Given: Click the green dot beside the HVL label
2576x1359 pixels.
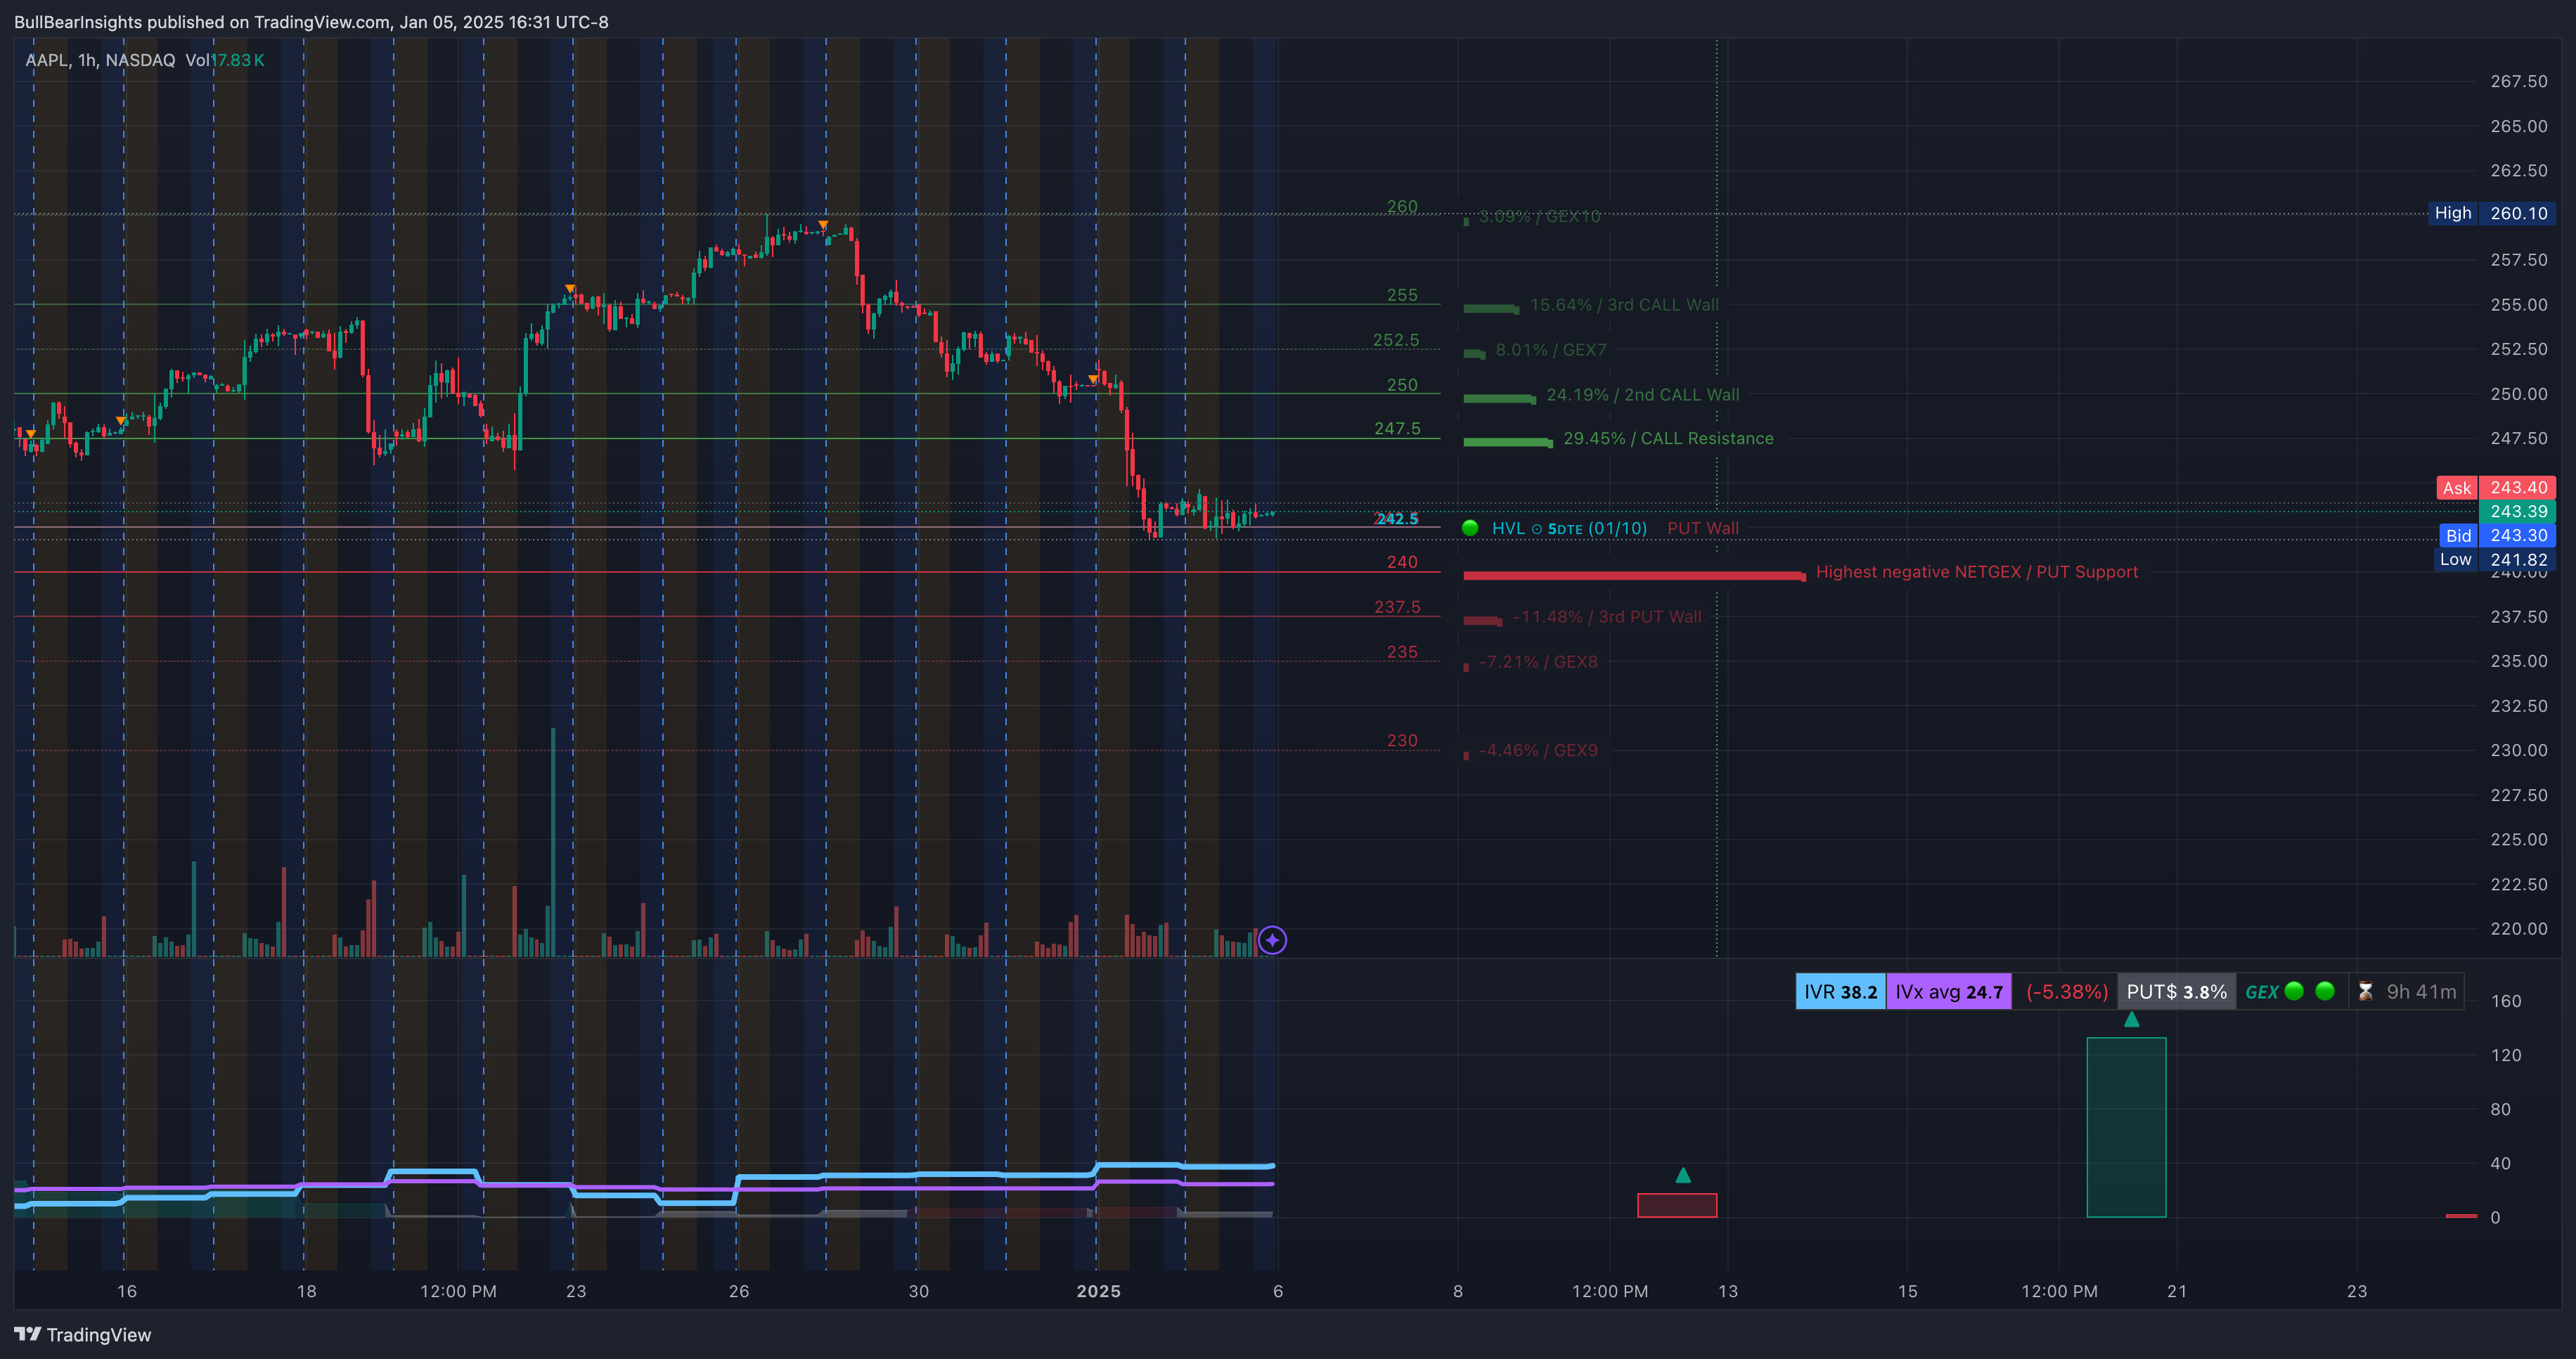Looking at the screenshot, I should 1470,528.
